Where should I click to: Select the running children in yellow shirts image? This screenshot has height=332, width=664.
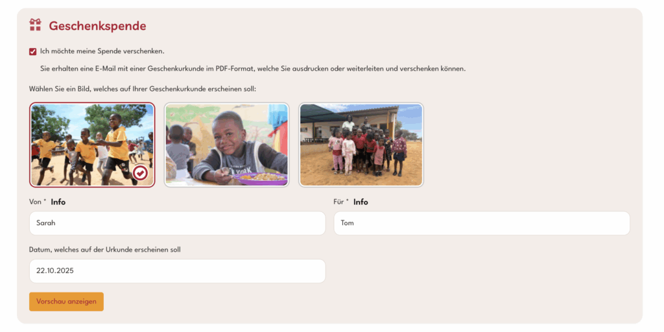[92, 145]
